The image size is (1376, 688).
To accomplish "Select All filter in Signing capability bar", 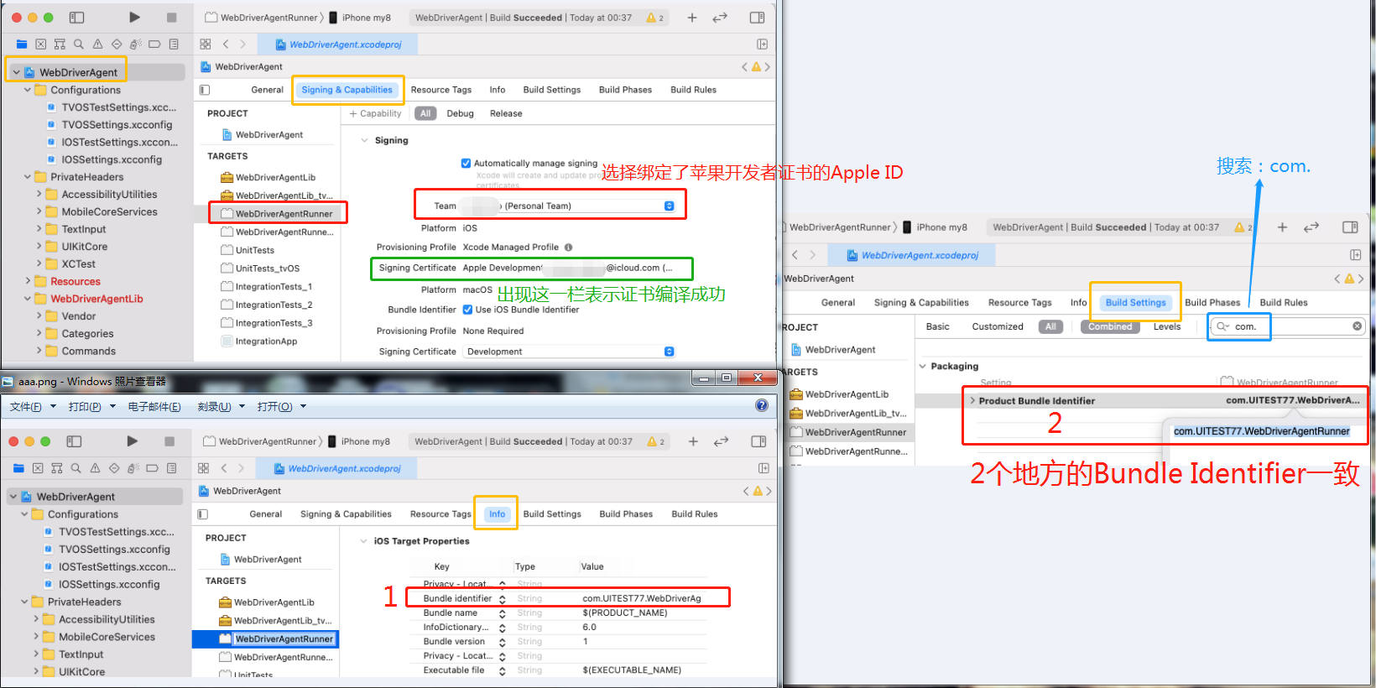I will 425,113.
